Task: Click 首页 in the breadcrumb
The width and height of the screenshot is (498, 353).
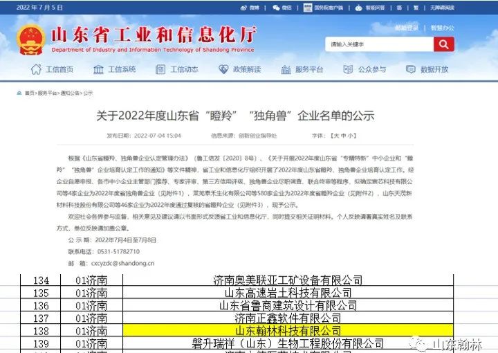Action: tap(30, 93)
